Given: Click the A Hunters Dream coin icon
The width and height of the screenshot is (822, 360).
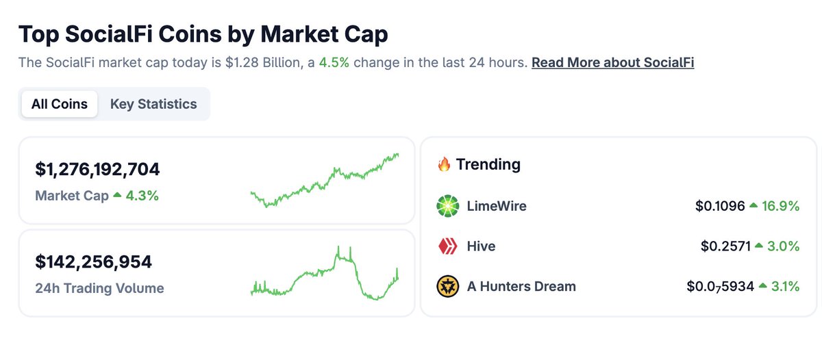Looking at the screenshot, I should pos(447,287).
